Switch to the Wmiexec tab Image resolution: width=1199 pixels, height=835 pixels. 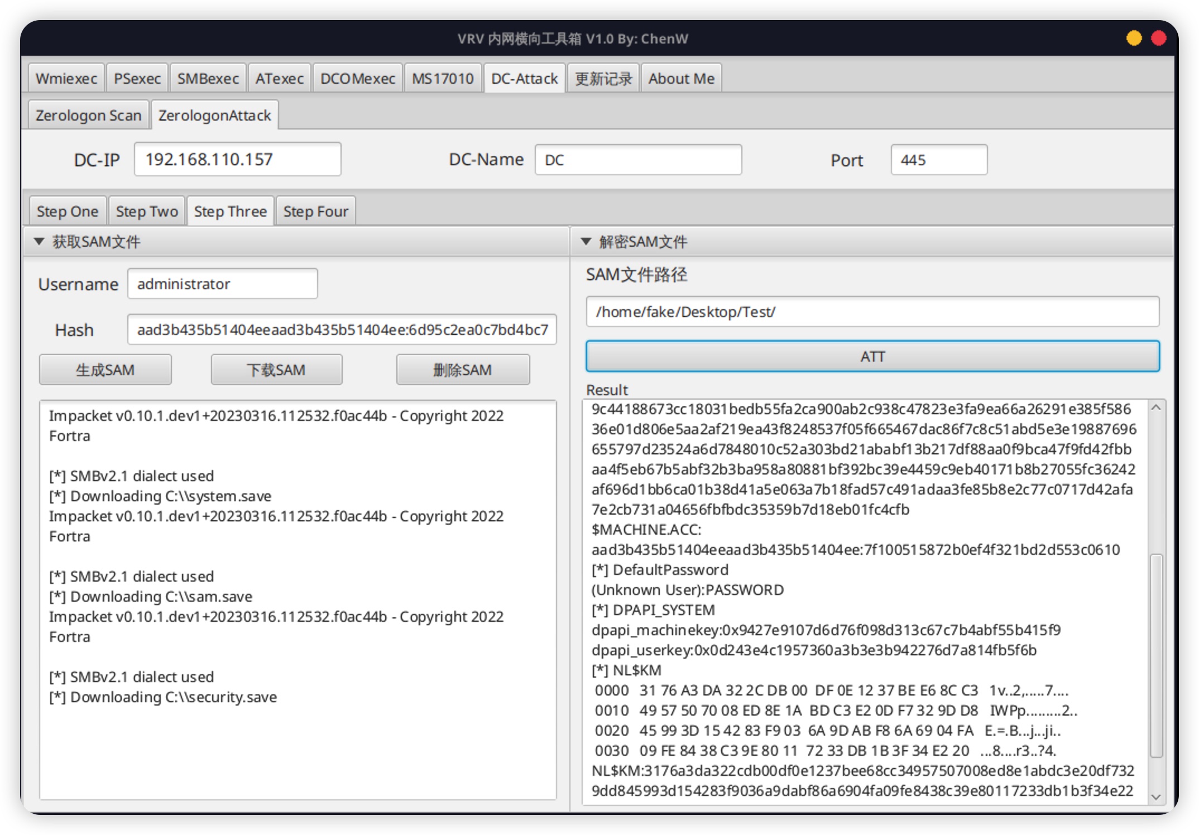(66, 79)
